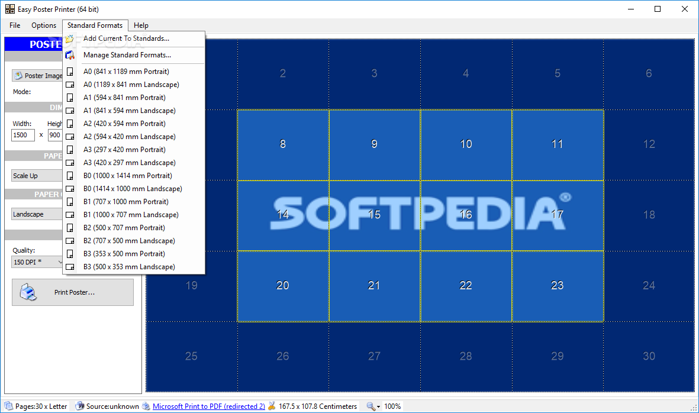Click the Poster Image button

click(x=37, y=76)
